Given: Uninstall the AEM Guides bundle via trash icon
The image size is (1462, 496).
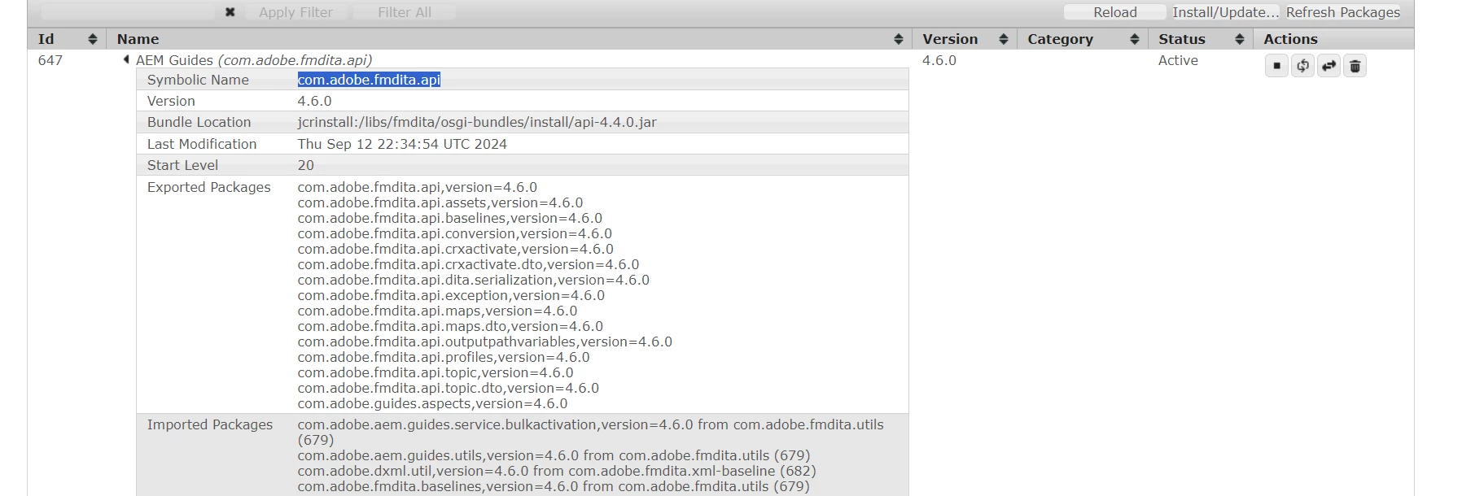Looking at the screenshot, I should coord(1355,66).
